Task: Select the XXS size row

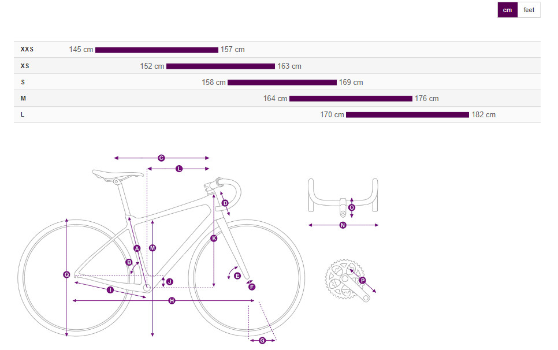Action: 27,50
